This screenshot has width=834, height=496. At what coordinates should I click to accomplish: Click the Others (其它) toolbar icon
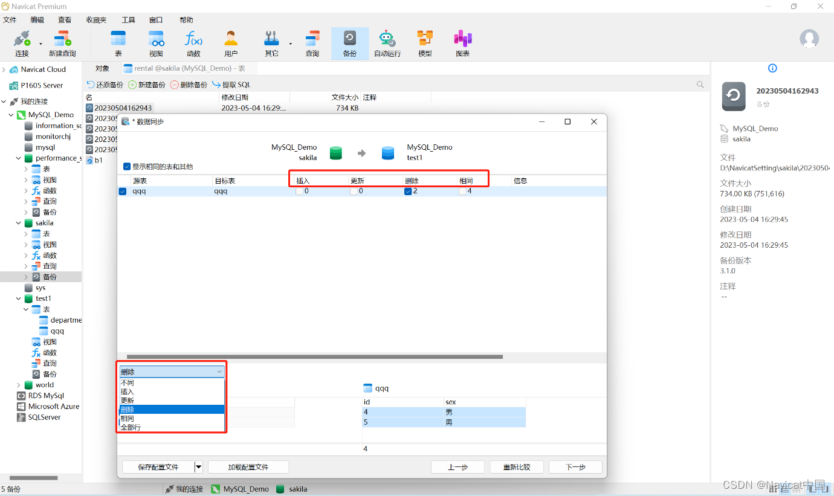(x=271, y=44)
